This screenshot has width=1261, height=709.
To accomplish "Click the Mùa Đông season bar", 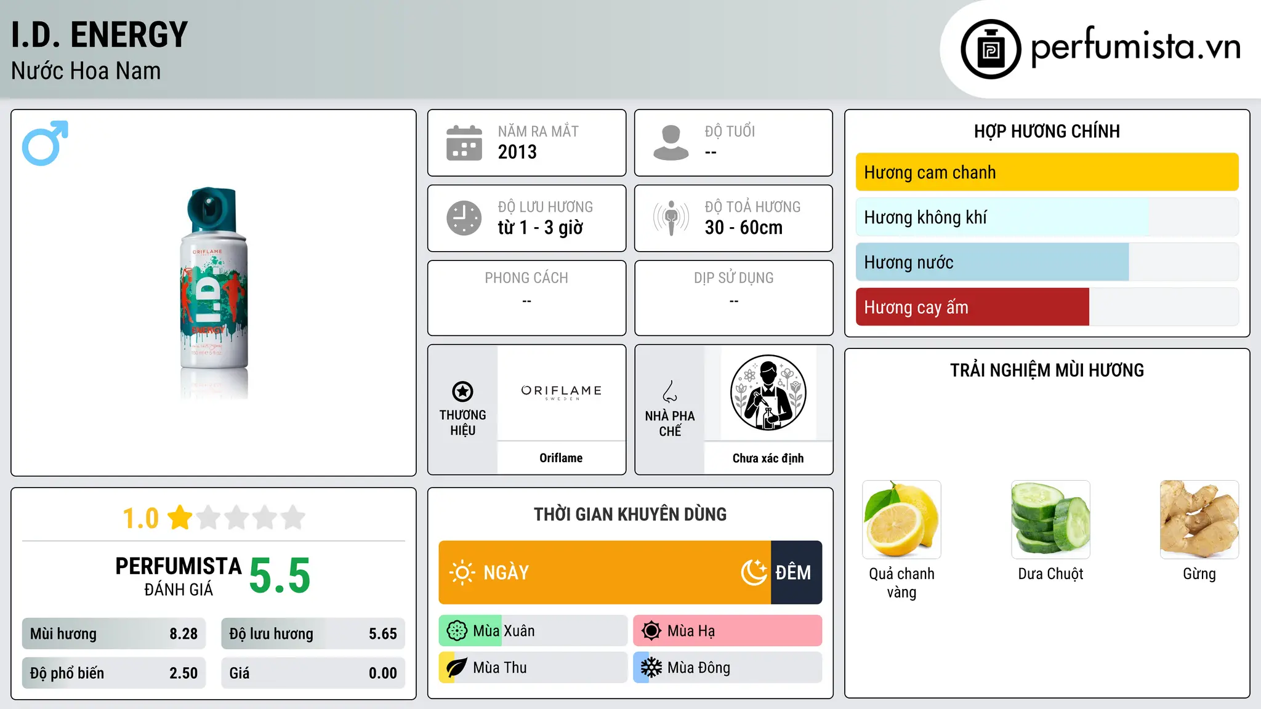I will click(x=728, y=668).
